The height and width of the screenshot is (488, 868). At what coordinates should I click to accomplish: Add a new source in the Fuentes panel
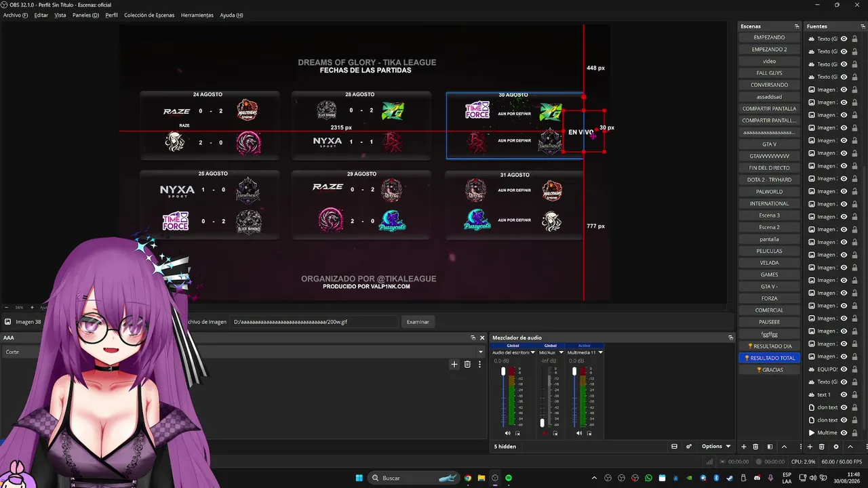coord(810,447)
